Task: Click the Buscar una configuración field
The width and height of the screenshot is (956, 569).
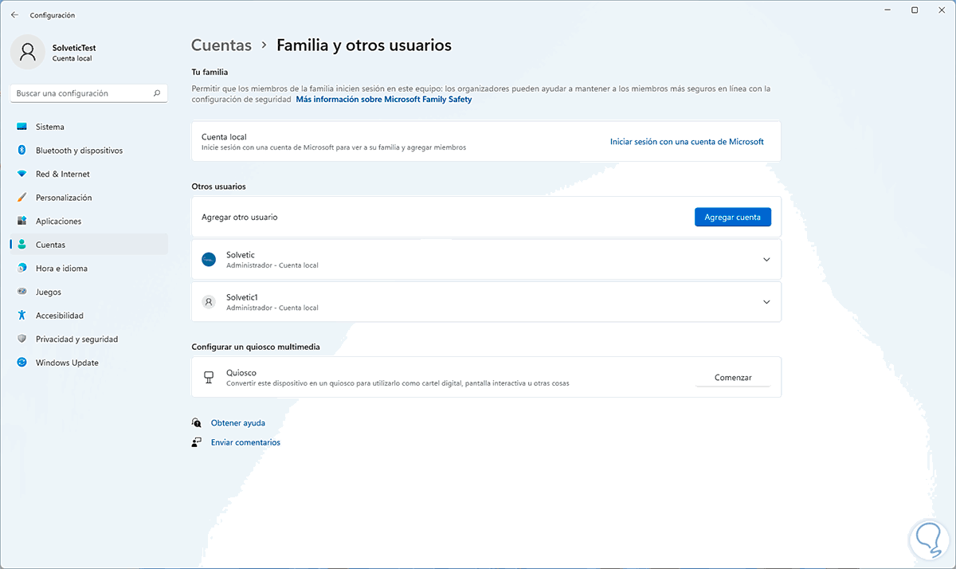Action: pos(80,93)
